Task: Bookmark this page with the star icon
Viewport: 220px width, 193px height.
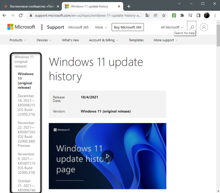Action: click(x=164, y=15)
